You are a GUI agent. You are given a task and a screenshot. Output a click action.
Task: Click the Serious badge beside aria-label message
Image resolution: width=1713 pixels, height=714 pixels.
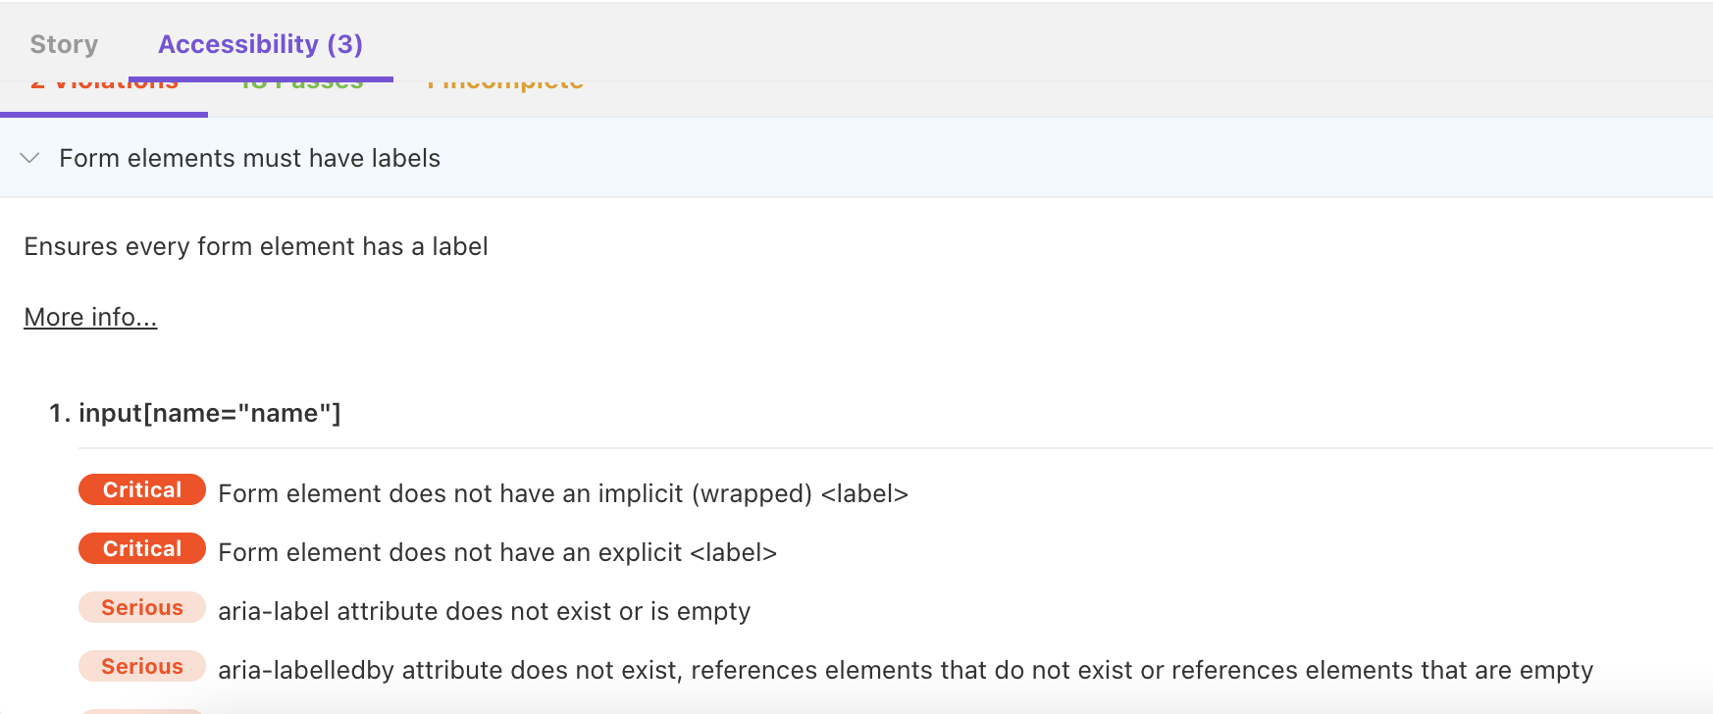[142, 607]
